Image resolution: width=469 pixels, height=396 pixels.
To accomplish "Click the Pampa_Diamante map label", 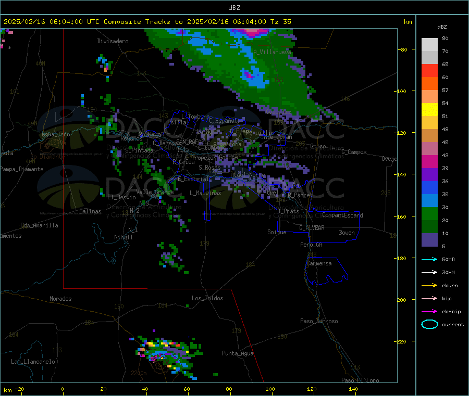I will (x=22, y=169).
